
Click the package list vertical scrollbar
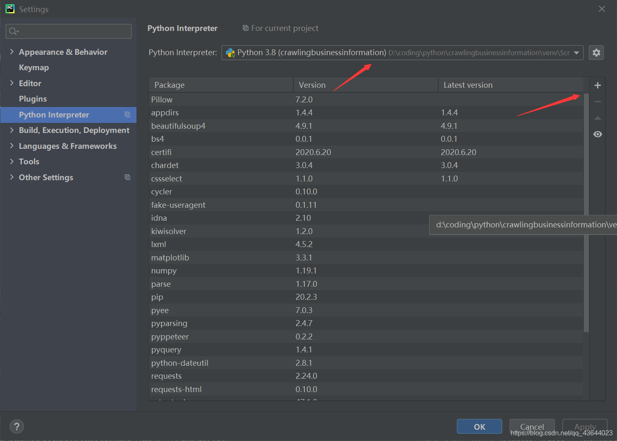click(586, 213)
